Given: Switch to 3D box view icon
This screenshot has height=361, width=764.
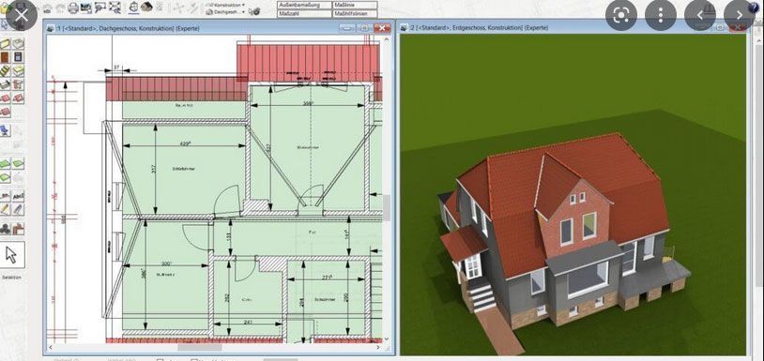Looking at the screenshot, I should pos(134,7).
